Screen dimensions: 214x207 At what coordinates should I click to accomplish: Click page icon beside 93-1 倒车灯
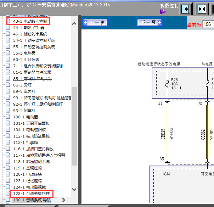[x=8, y=110]
